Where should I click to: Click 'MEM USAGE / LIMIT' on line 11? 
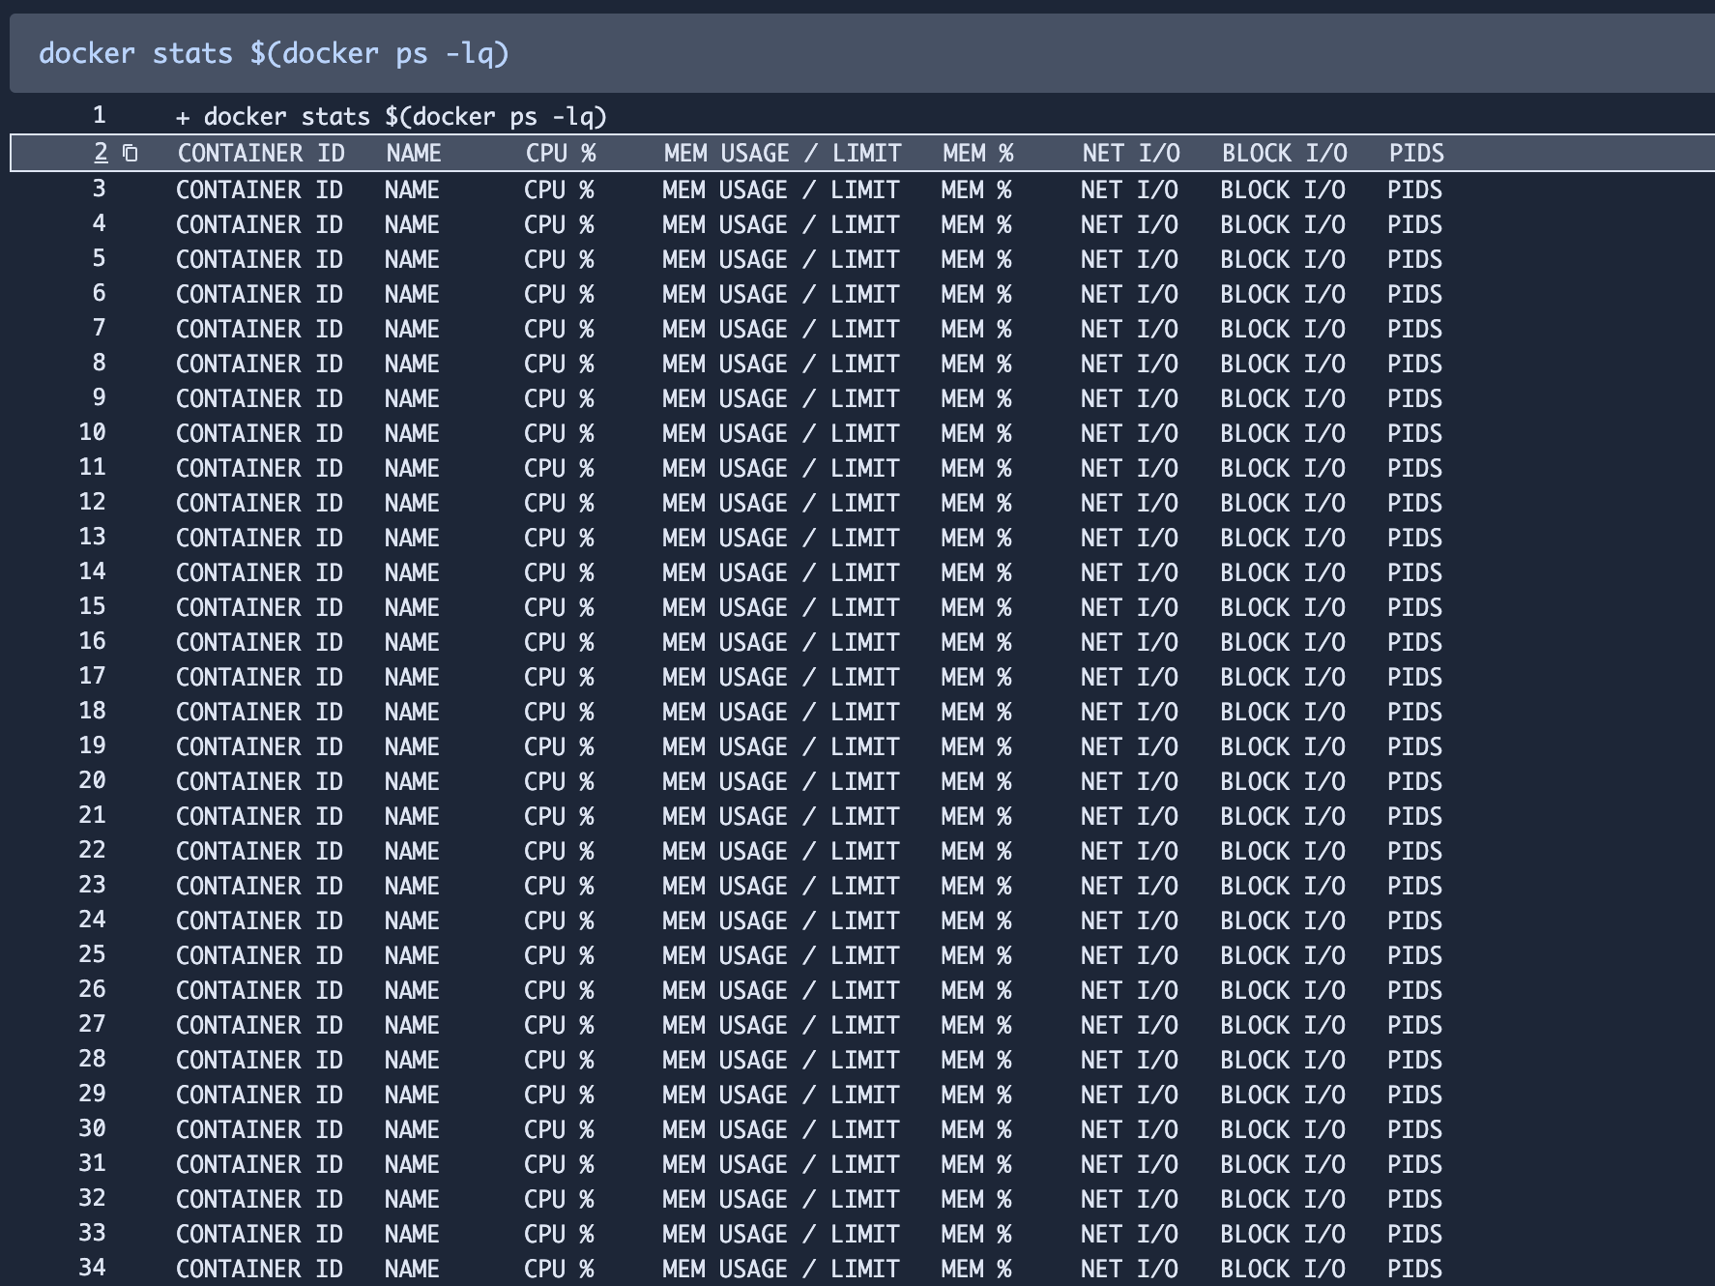[781, 468]
